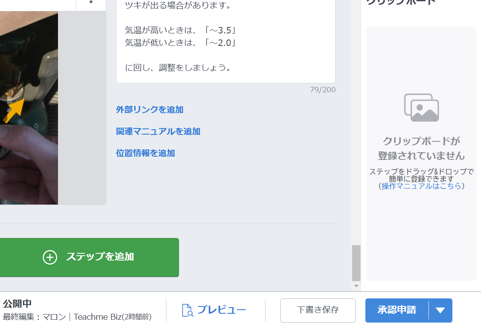Add a new step via ステップを追加 label

[100, 257]
